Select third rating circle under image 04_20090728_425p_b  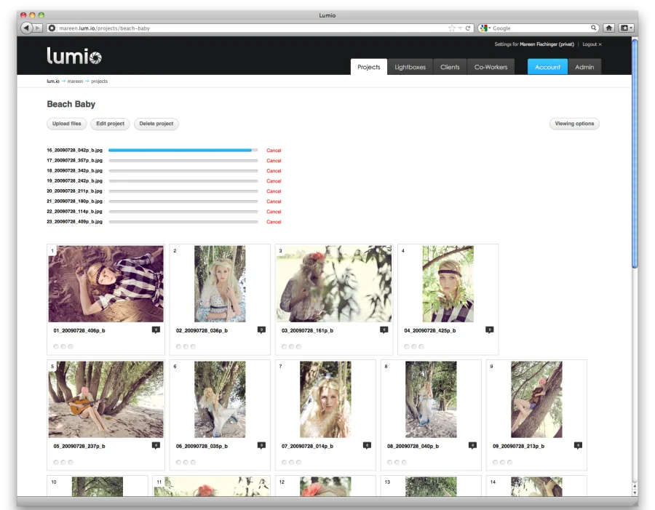[422, 346]
